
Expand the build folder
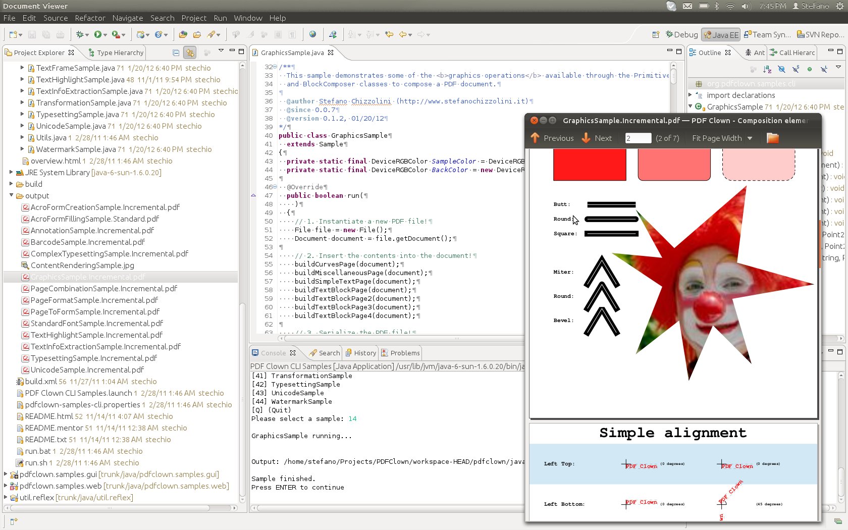pyautogui.click(x=11, y=184)
